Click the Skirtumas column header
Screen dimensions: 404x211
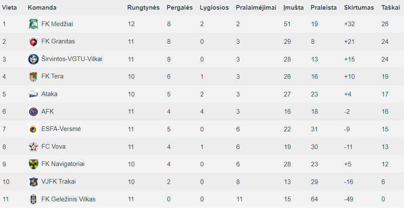359,8
